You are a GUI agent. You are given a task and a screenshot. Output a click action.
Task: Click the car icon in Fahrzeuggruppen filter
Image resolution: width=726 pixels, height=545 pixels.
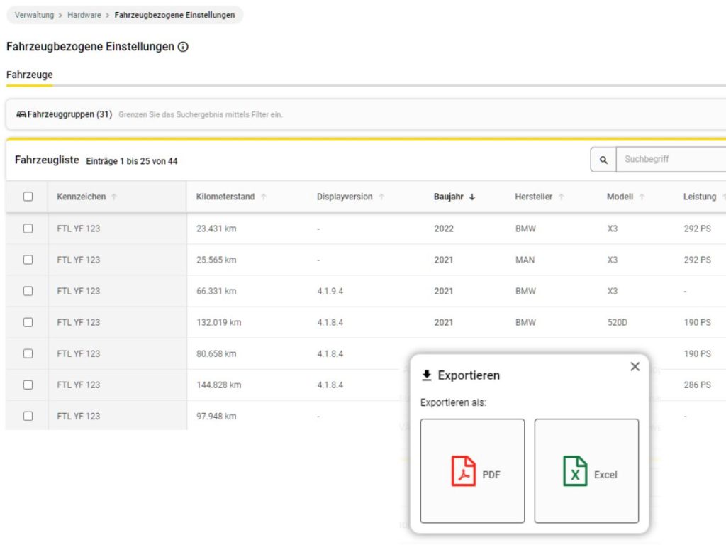tap(21, 114)
